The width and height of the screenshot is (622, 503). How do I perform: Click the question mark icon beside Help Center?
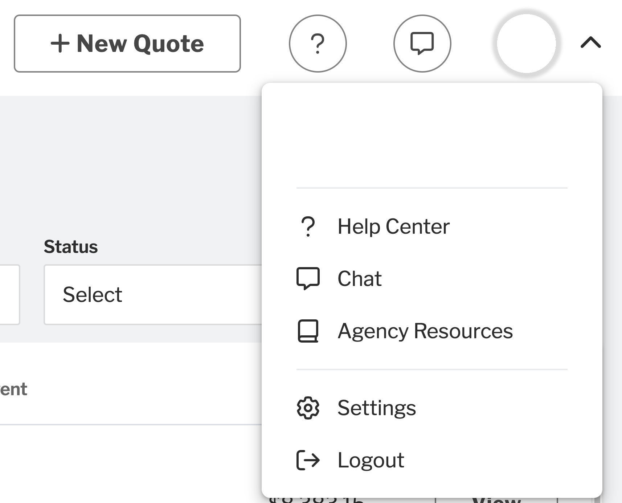click(308, 226)
